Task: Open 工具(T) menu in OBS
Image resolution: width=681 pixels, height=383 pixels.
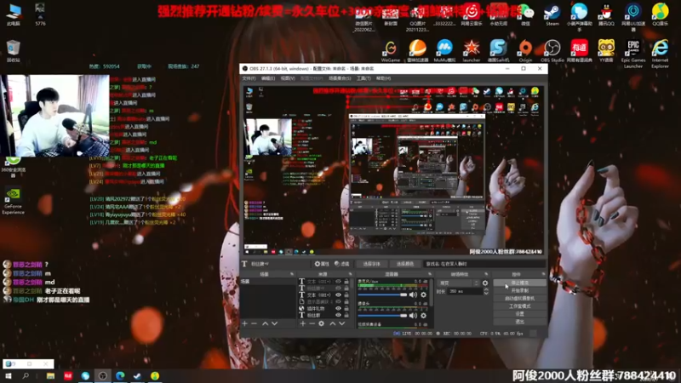Action: point(363,78)
